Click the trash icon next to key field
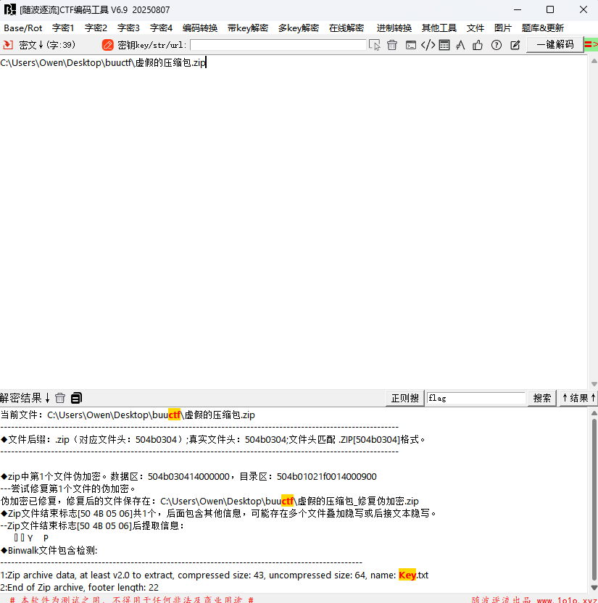 [392, 45]
